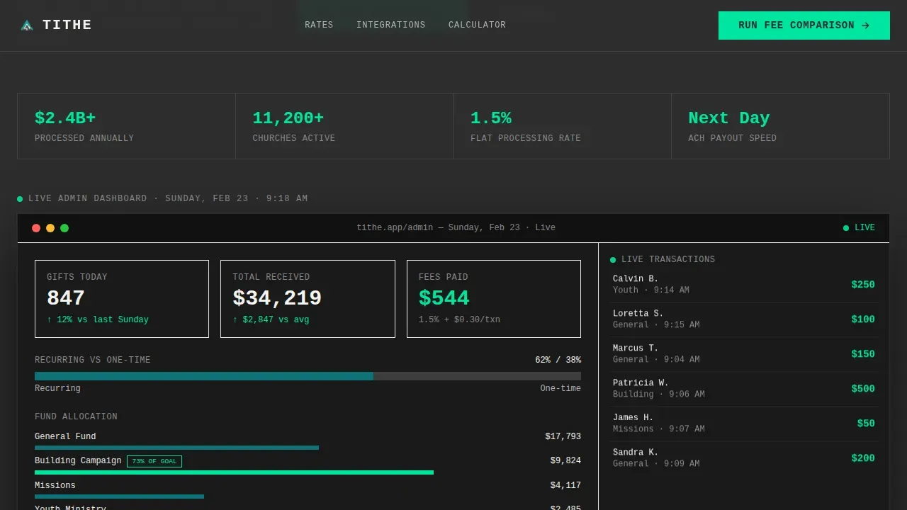This screenshot has width=907, height=510.
Task: Click the TITHE brand name
Action: 67,25
